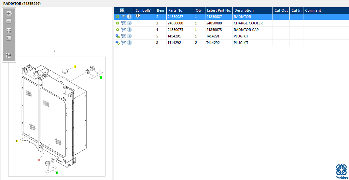Click the four-squares view icon
The image size is (349, 180).
click(x=9, y=31)
